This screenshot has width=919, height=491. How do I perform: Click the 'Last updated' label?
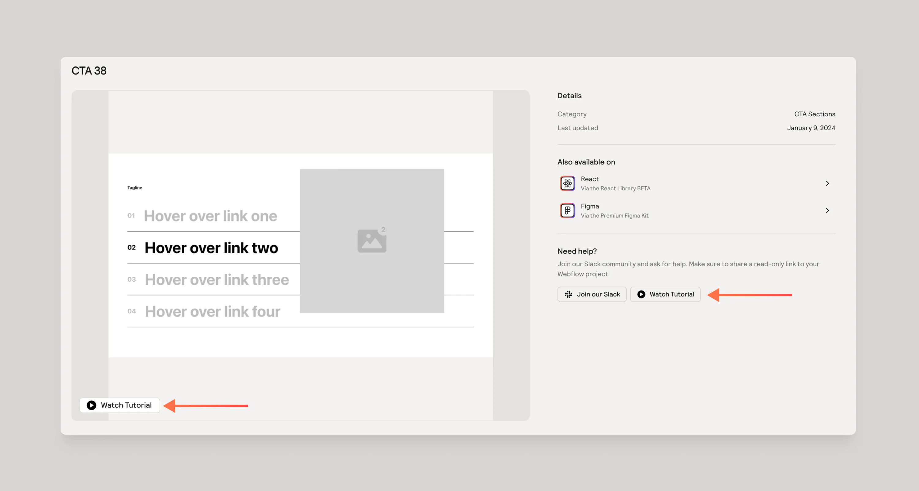(577, 128)
